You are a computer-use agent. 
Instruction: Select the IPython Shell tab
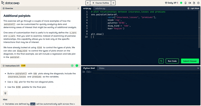click(89, 68)
